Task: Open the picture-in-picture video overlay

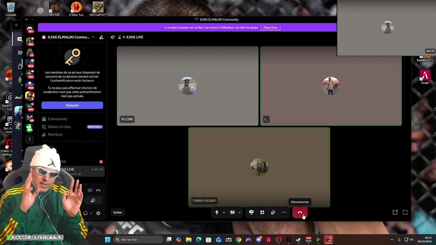Action: coord(386,28)
